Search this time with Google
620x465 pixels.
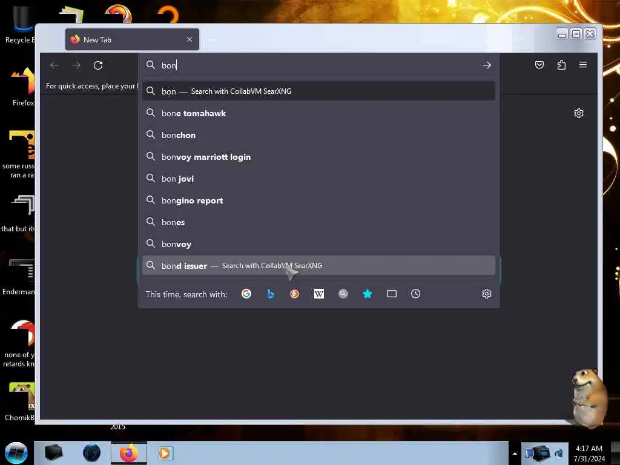246,294
